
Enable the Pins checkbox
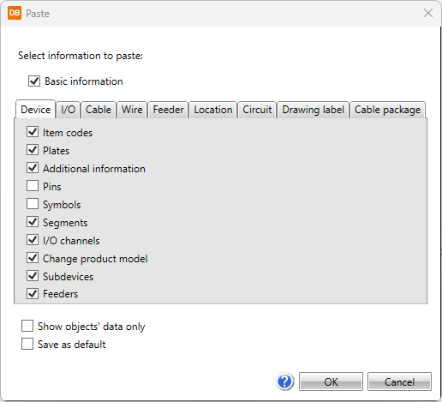[33, 186]
